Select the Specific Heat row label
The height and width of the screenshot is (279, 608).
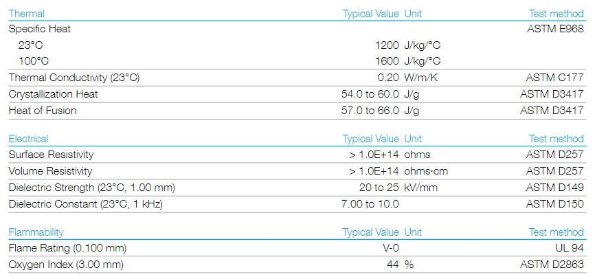point(40,29)
